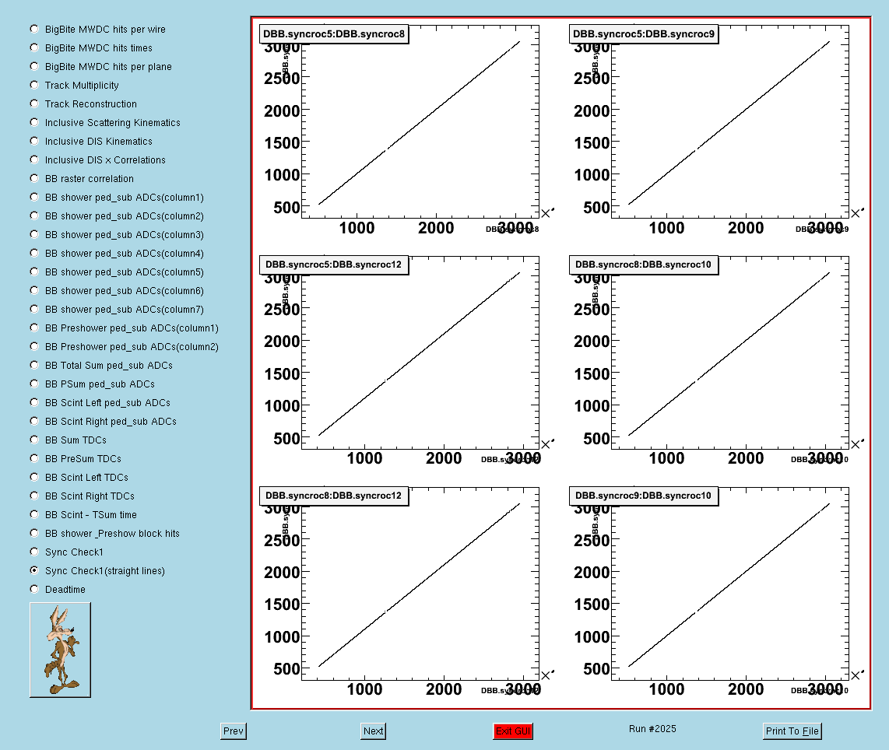The image size is (889, 750).
Task: Select BB shower ped_sub ADCs(column5)
Action: (34, 272)
